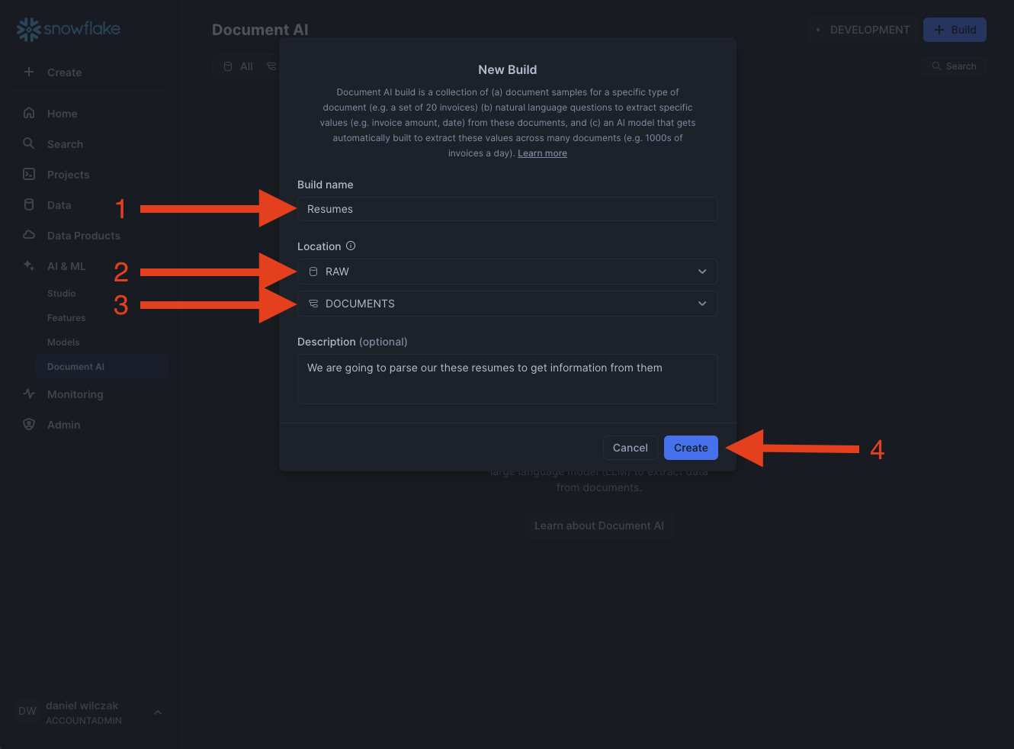1014x749 pixels.
Task: Click the Data Products cloud icon
Action: [x=29, y=235]
